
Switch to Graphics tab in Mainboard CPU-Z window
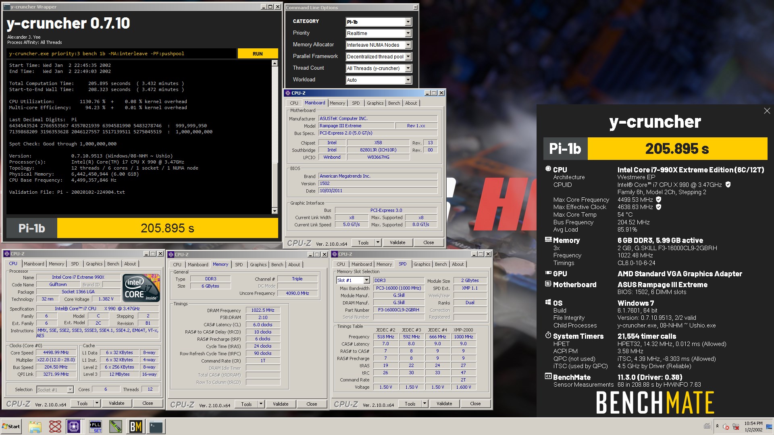(375, 103)
